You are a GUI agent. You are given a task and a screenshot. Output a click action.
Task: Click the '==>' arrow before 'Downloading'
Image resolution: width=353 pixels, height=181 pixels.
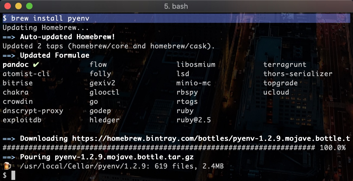click(9, 139)
